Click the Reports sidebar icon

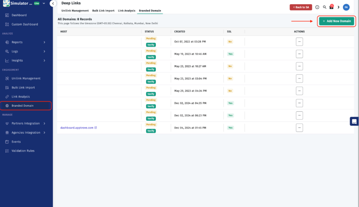(7, 42)
